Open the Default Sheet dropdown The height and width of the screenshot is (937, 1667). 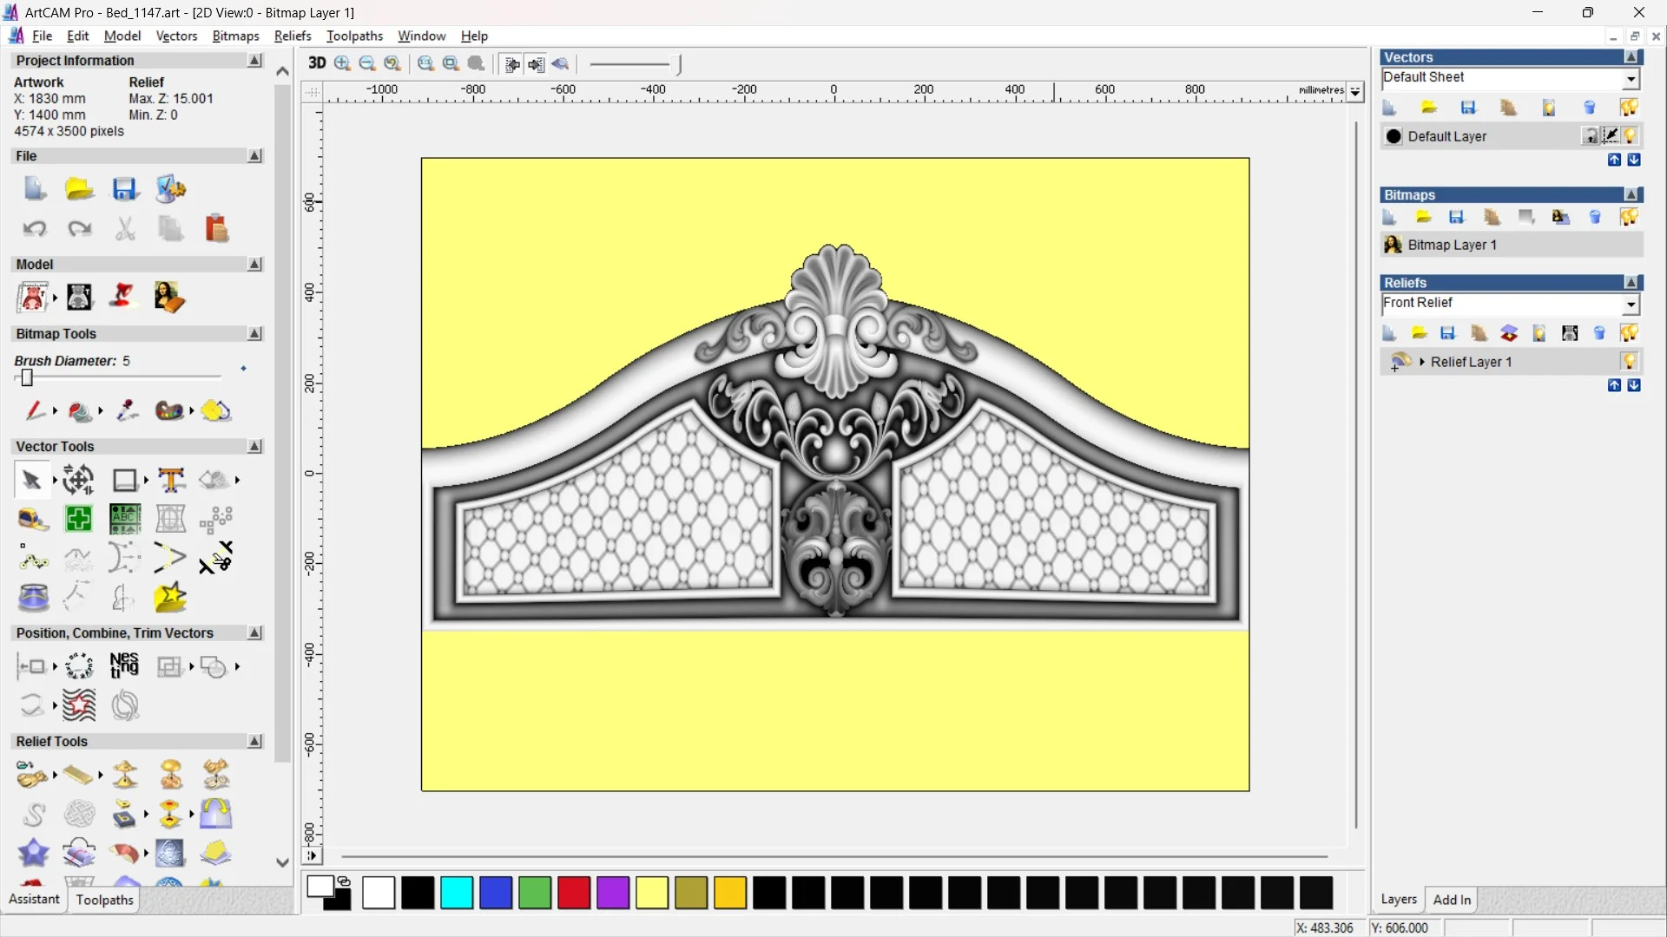point(1631,79)
